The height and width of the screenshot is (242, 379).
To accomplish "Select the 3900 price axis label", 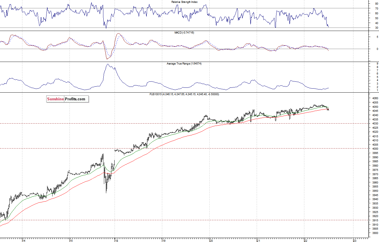I will click(x=375, y=233).
